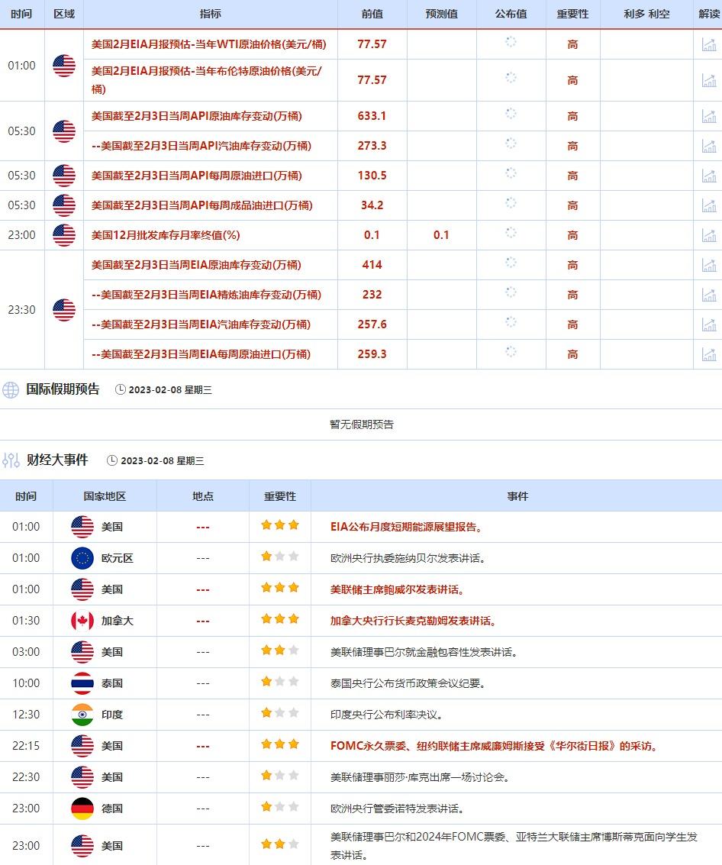Viewport: 722px width, 865px height.
Task: Open the EIA公布月度短期能源展望报告 event
Action: point(406,527)
